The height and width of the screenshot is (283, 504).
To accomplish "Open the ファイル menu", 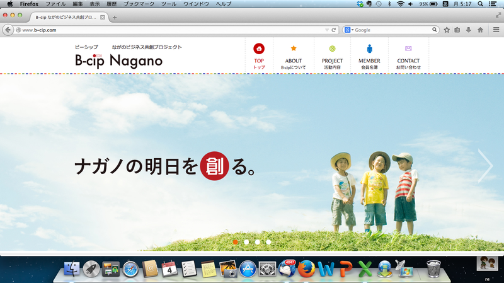I will pyautogui.click(x=55, y=4).
